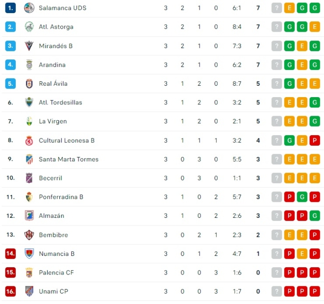Open the Atl. Tordesillas team link

pyautogui.click(x=60, y=103)
